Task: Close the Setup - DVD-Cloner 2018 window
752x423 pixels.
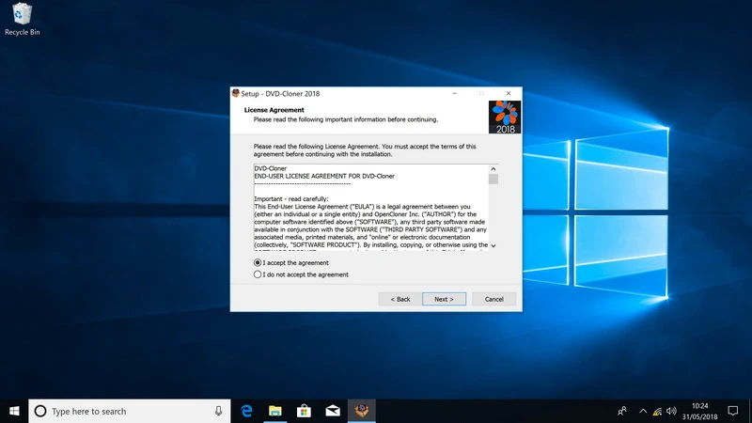Action: coord(509,93)
